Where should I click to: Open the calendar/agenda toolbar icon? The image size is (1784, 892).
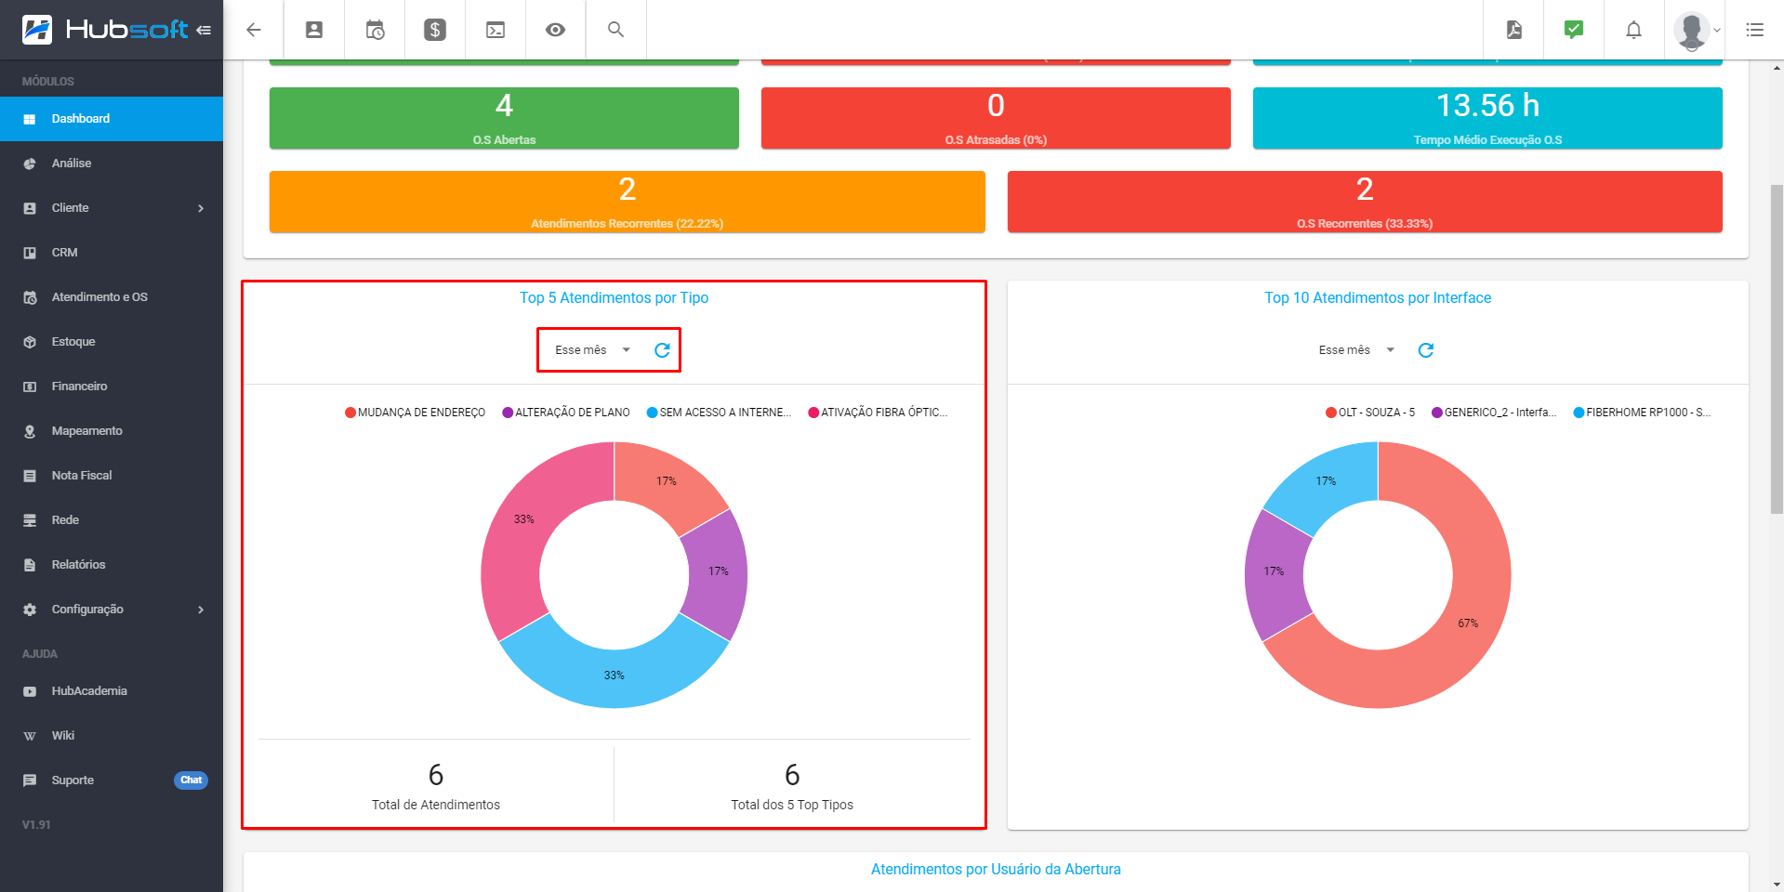(374, 29)
